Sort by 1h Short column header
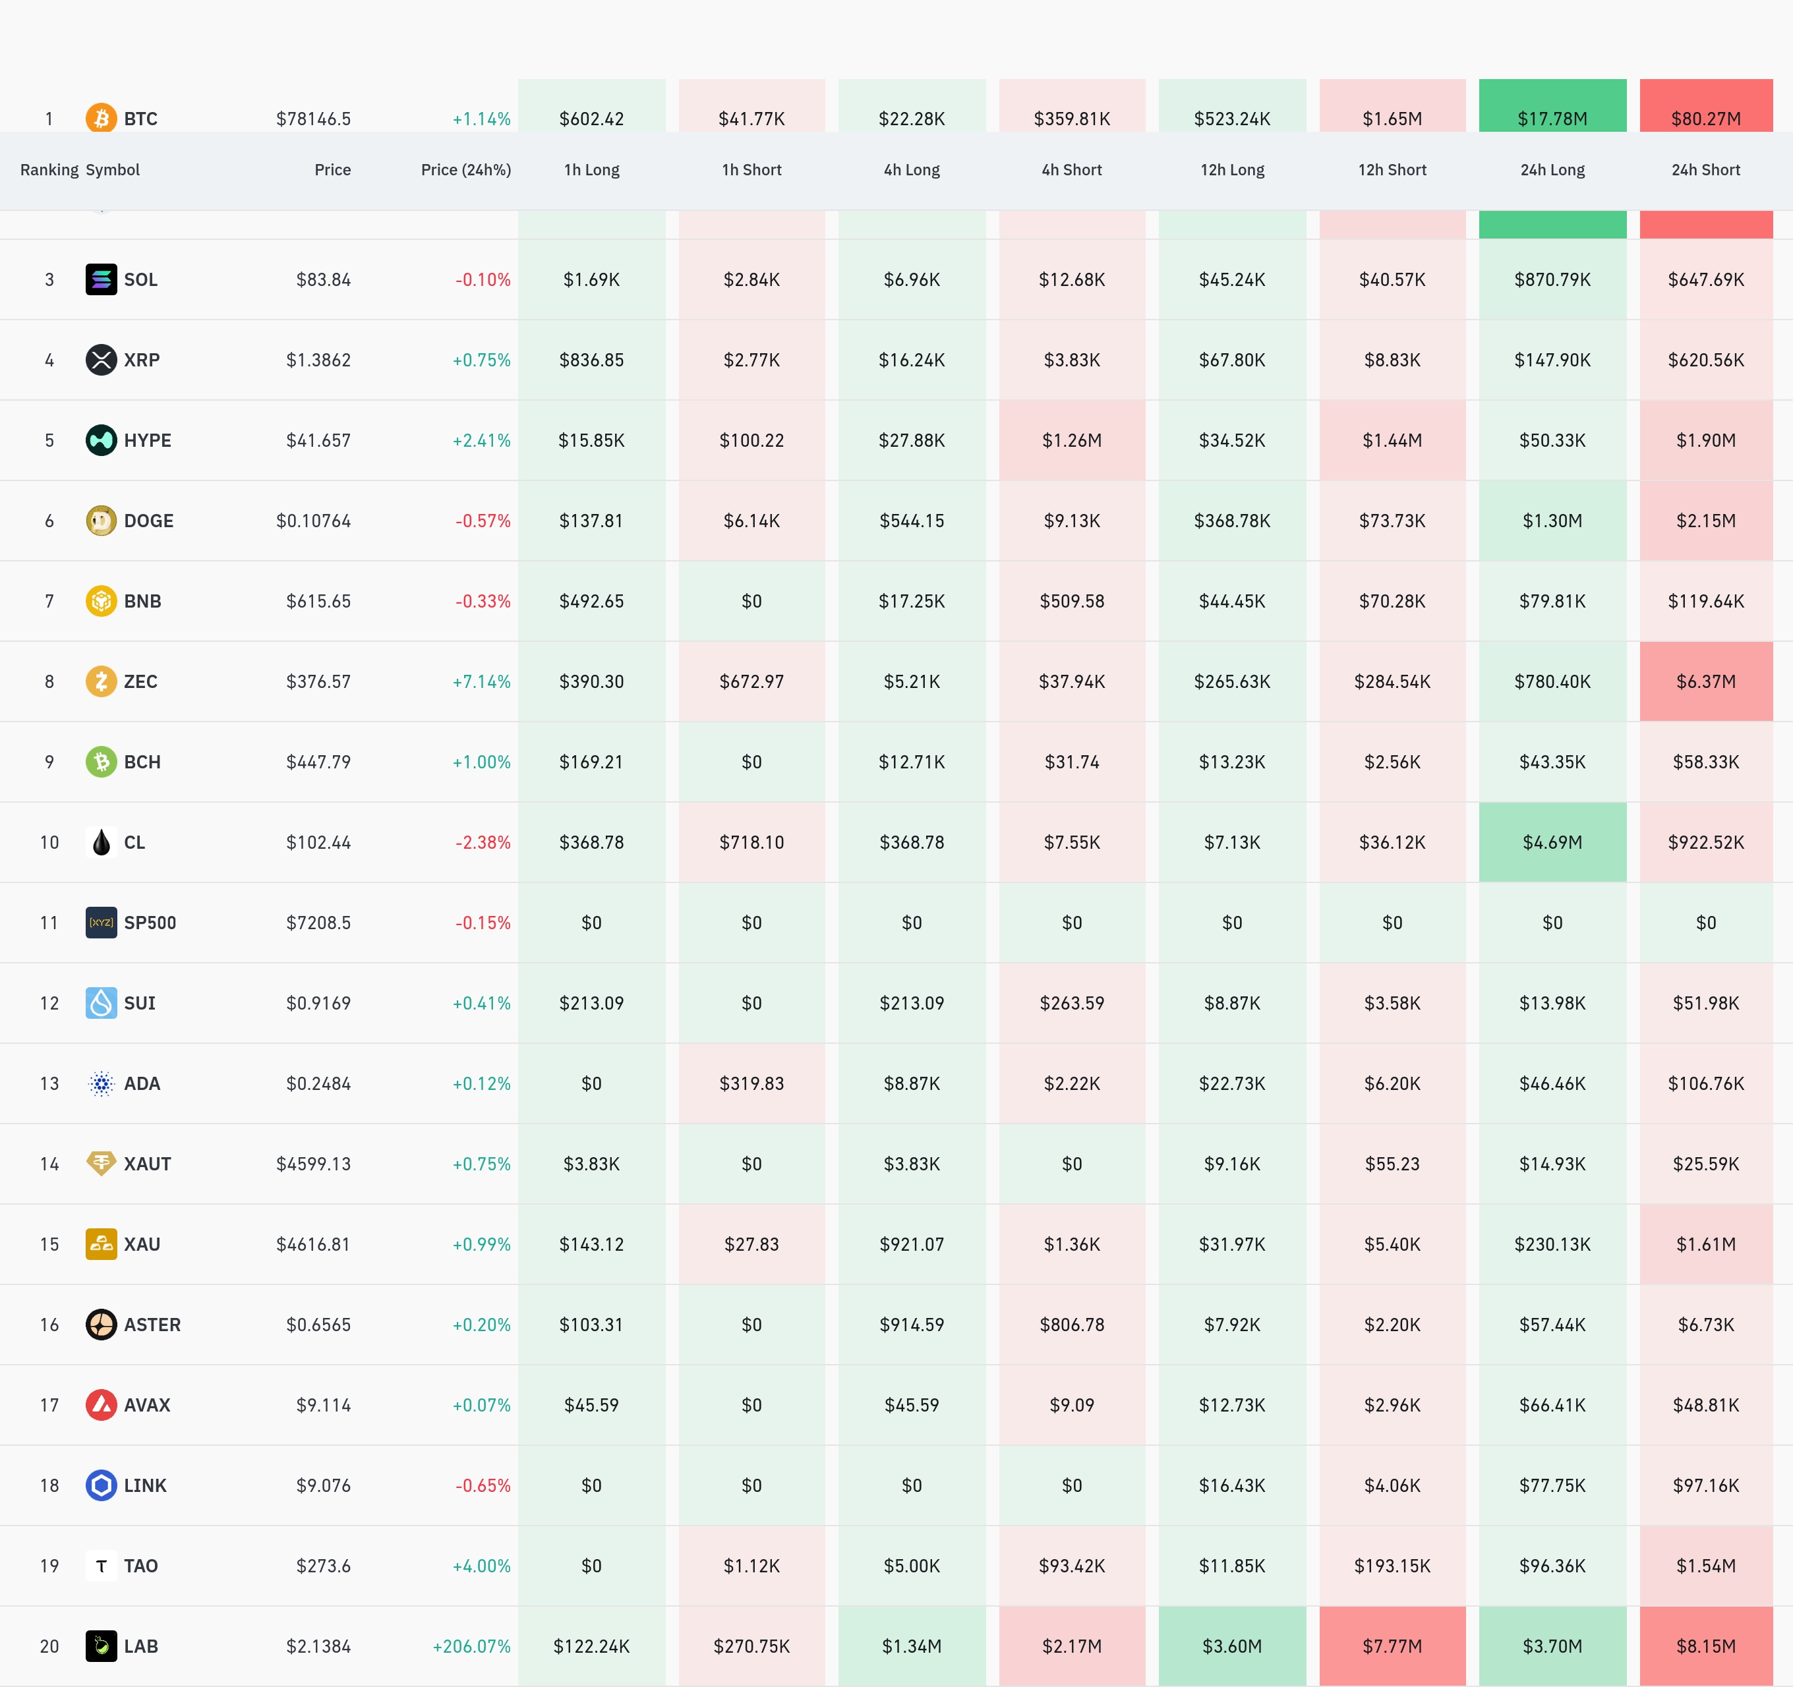Viewport: 1793px width, 1687px height. coord(751,169)
